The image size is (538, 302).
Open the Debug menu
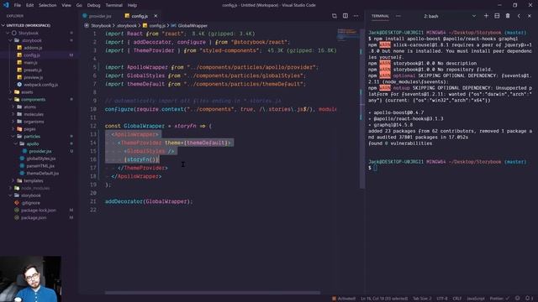93,5
